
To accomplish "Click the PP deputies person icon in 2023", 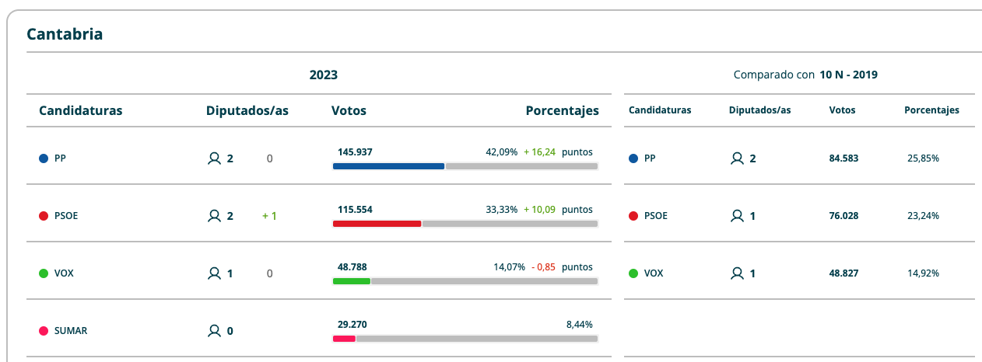I will coord(214,158).
